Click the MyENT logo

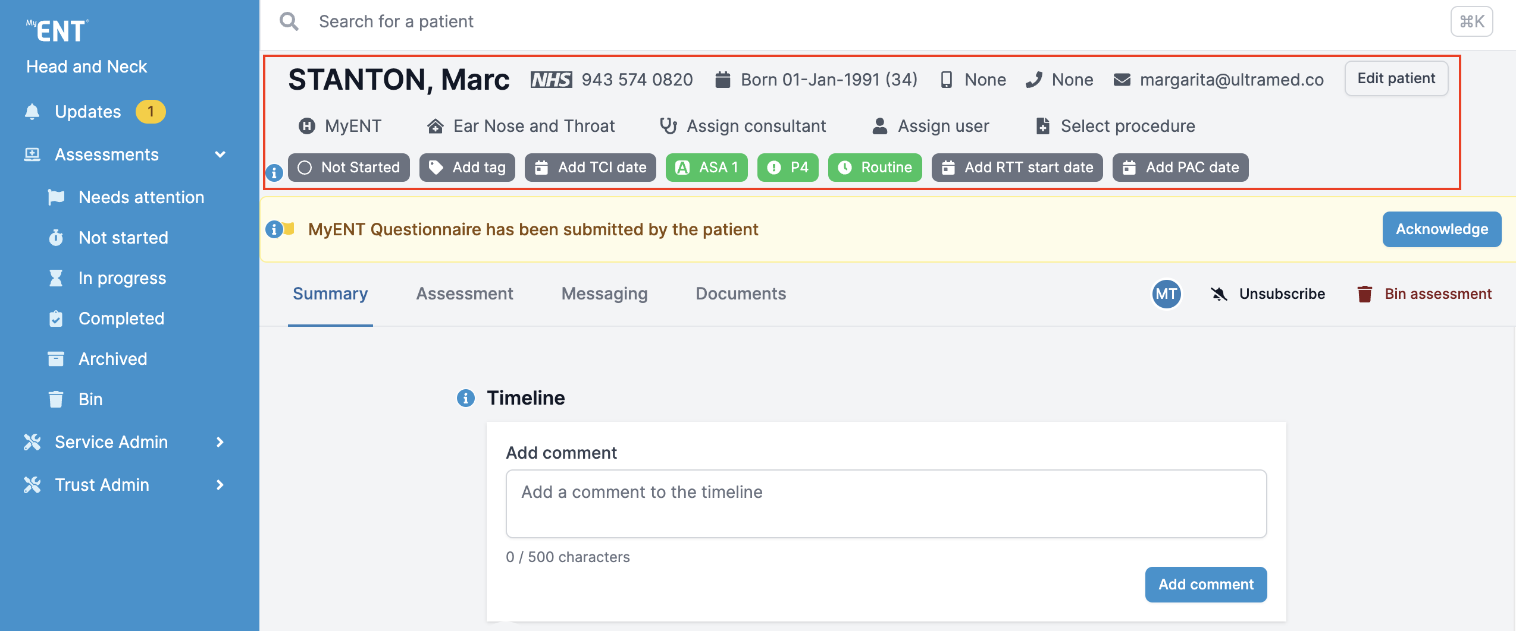(58, 31)
